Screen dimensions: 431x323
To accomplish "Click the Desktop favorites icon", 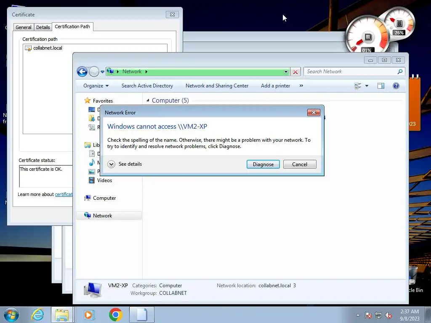I will 92,110.
